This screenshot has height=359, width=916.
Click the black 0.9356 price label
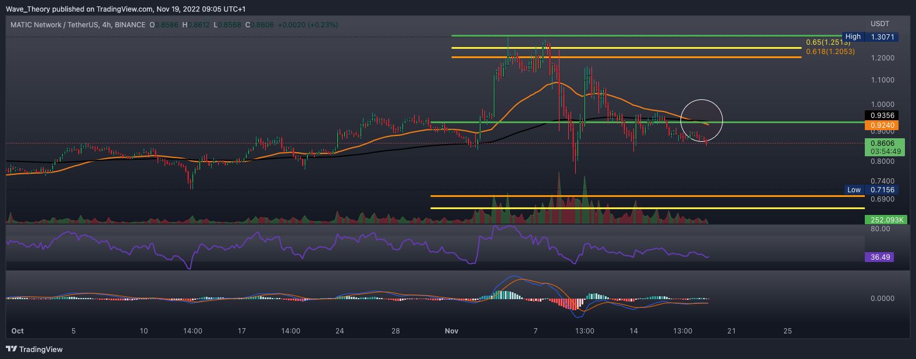(882, 116)
